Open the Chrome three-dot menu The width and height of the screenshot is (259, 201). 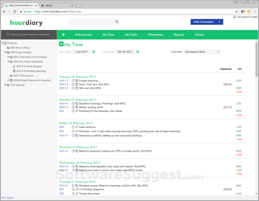(255, 12)
